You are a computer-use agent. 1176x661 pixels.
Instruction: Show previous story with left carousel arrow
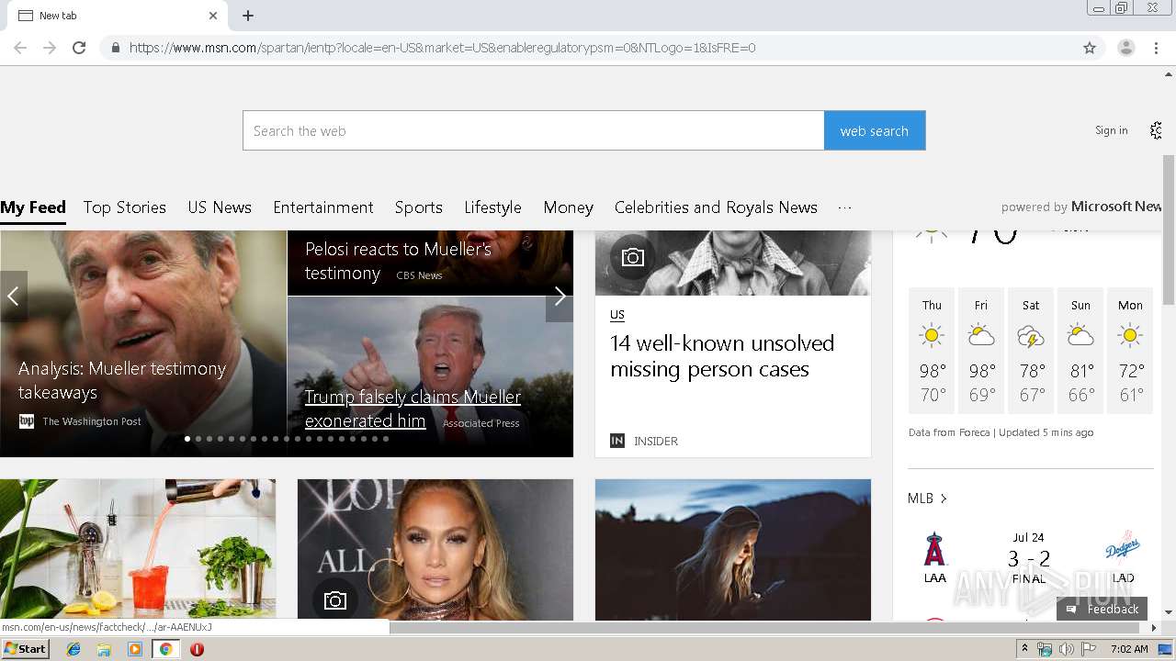coord(13,296)
